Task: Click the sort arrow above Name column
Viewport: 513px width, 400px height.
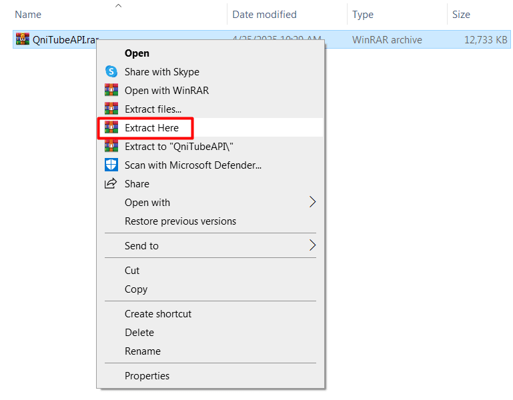Action: pyautogui.click(x=119, y=5)
